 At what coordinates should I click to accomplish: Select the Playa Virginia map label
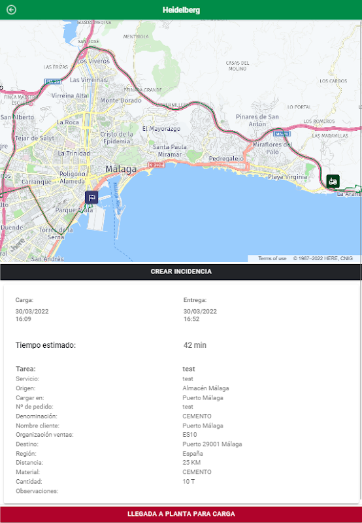click(288, 177)
